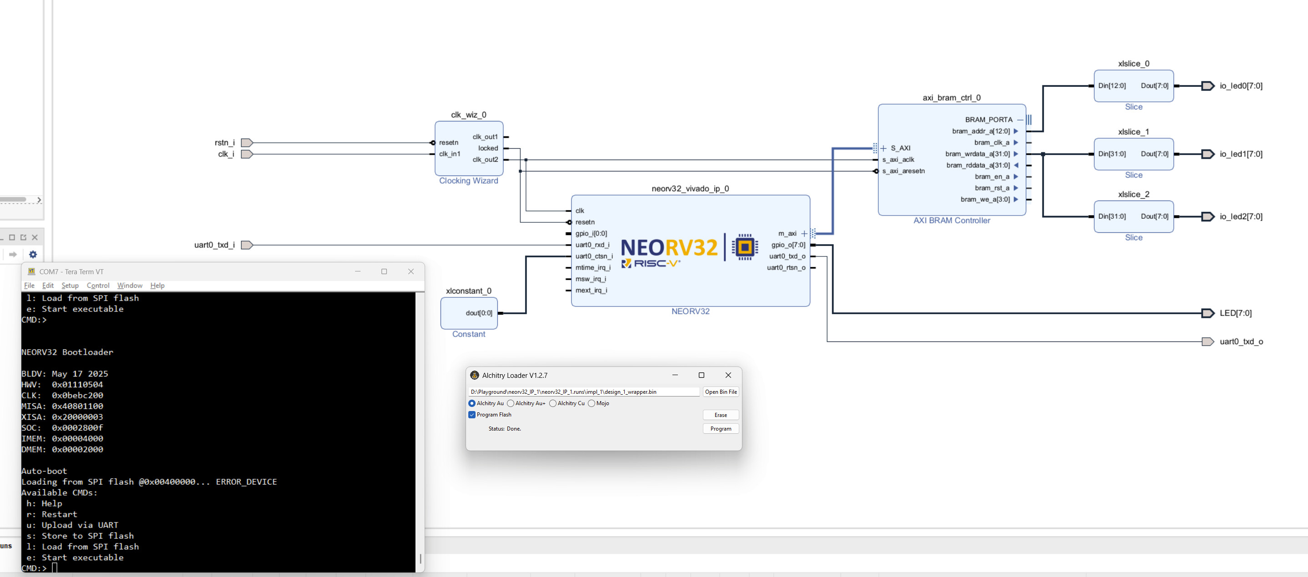The image size is (1308, 577).
Task: Select the xlslice_0 Slice block
Action: click(1133, 86)
